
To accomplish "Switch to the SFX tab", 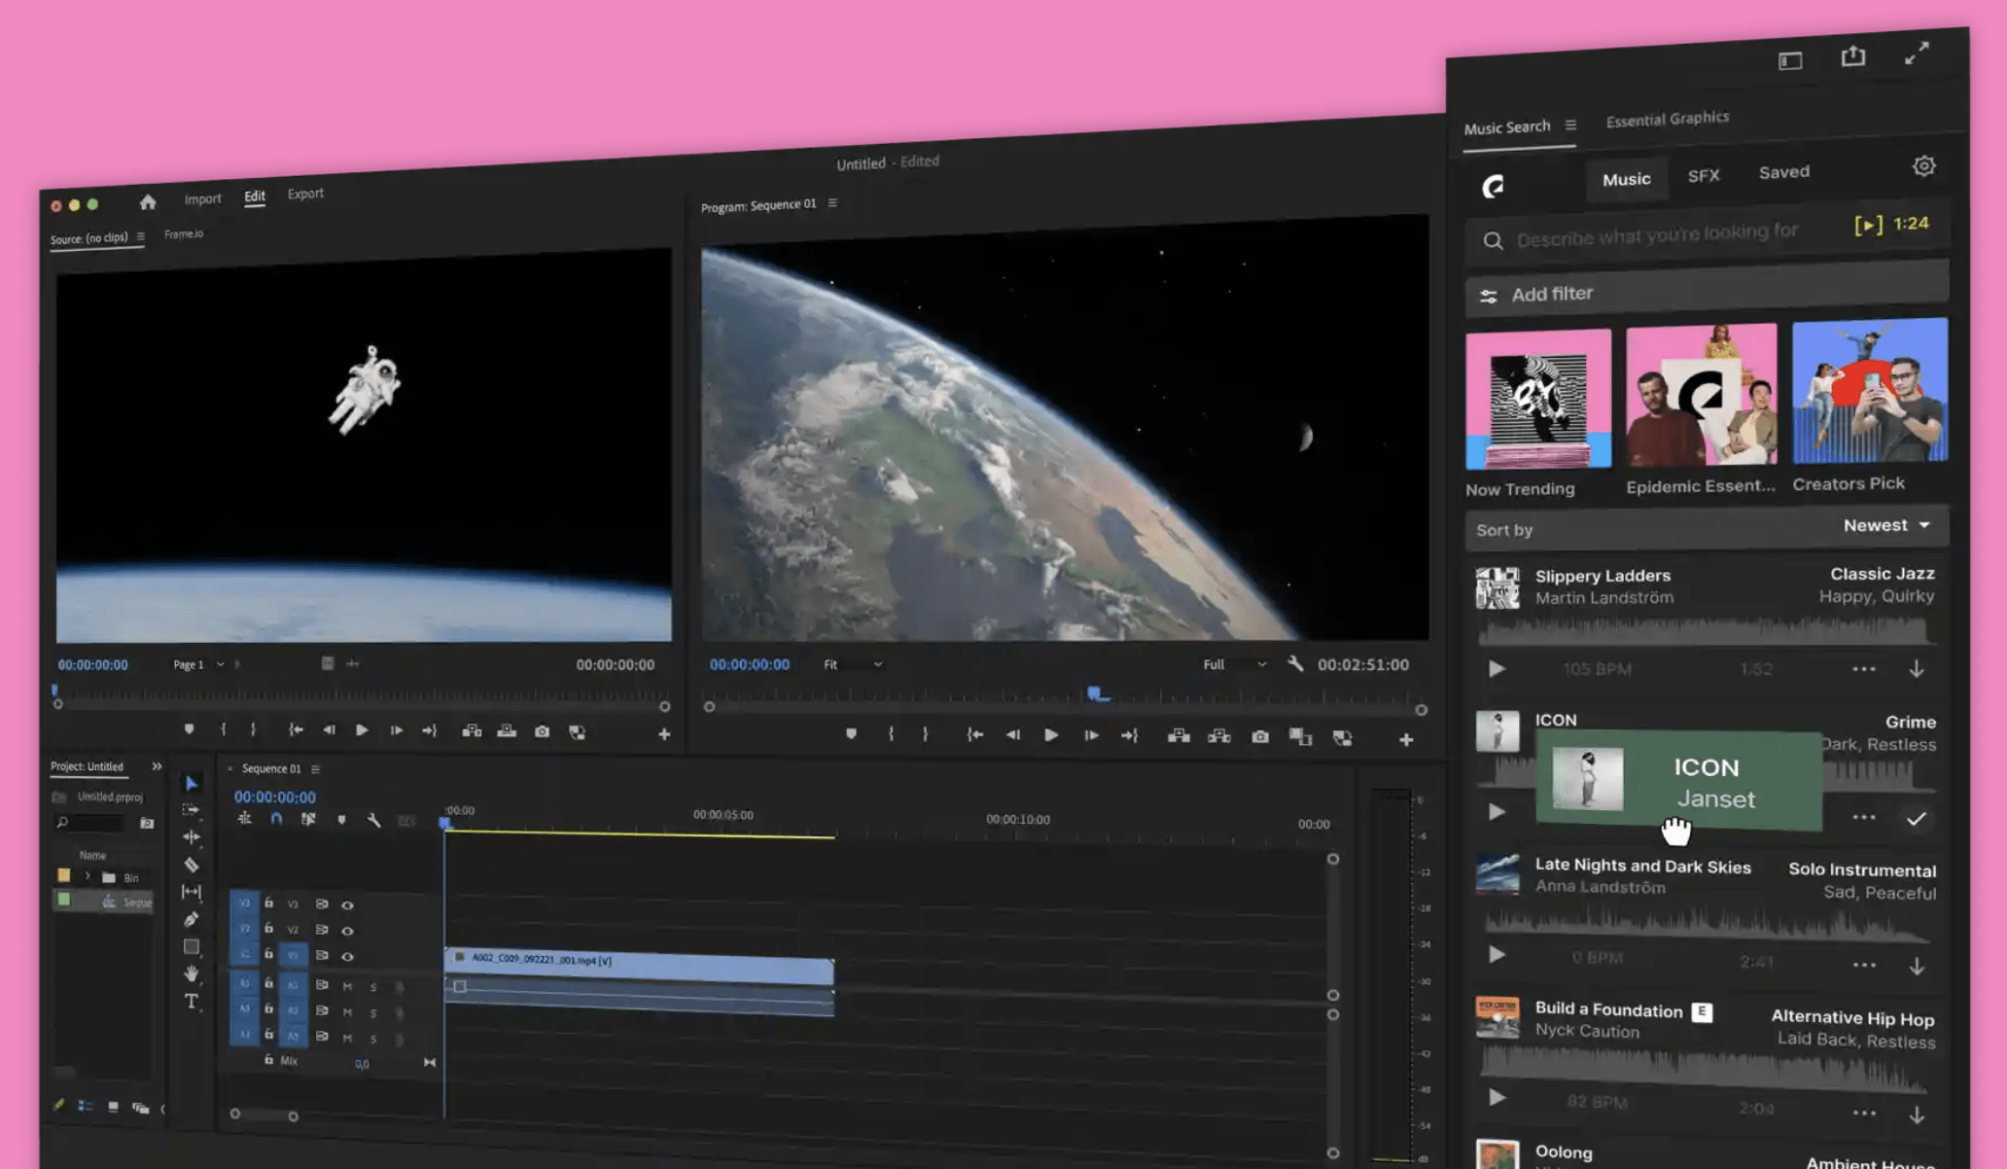I will point(1704,176).
